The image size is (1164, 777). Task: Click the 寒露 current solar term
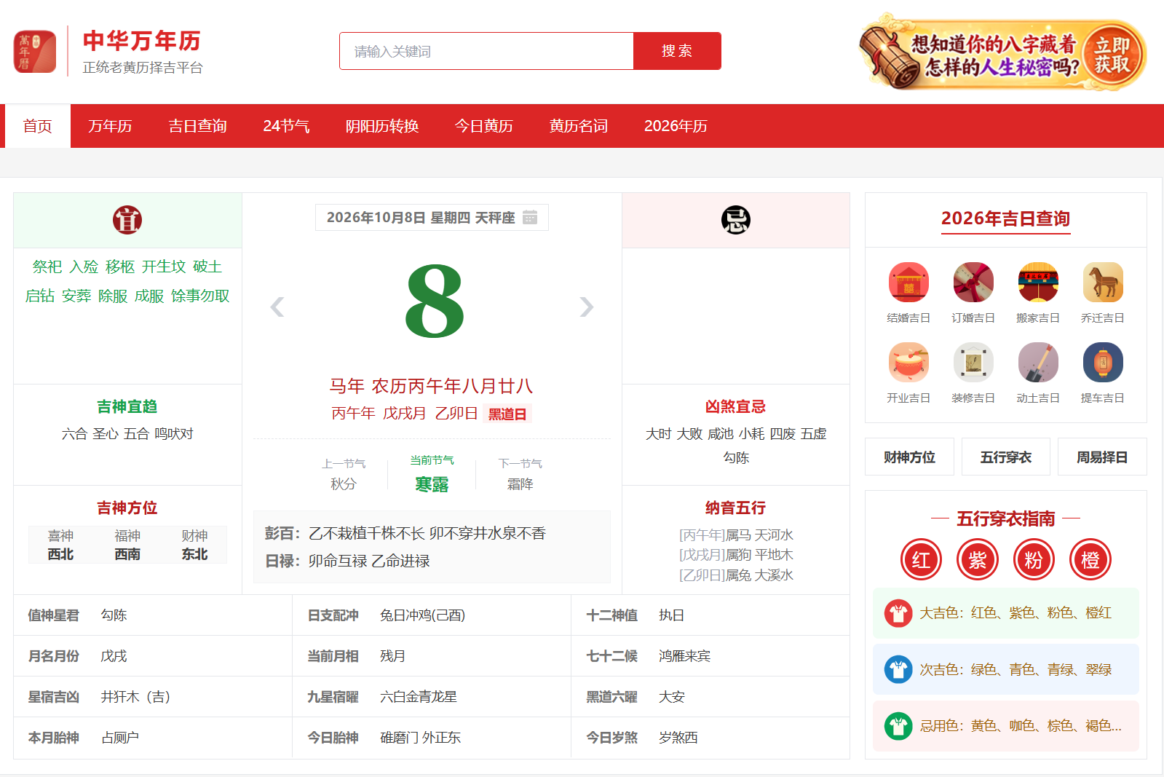click(x=432, y=484)
